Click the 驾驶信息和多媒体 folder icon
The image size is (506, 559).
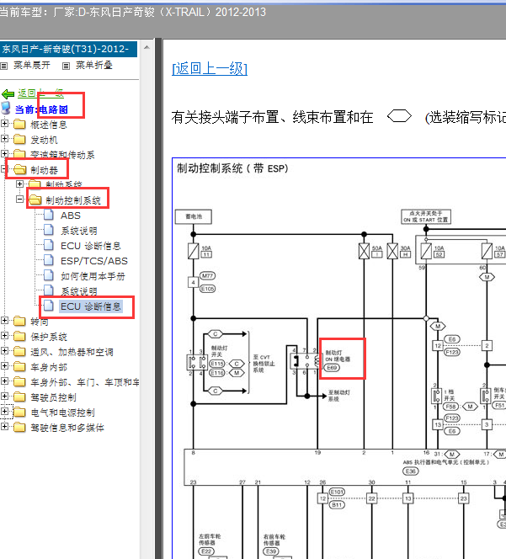(x=19, y=427)
